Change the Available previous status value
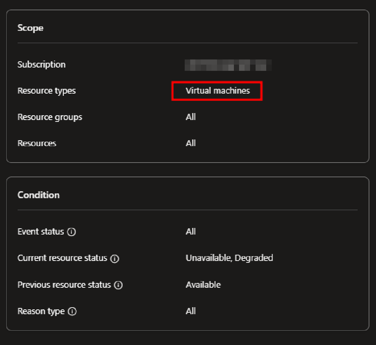This screenshot has height=345, width=376. coord(203,285)
